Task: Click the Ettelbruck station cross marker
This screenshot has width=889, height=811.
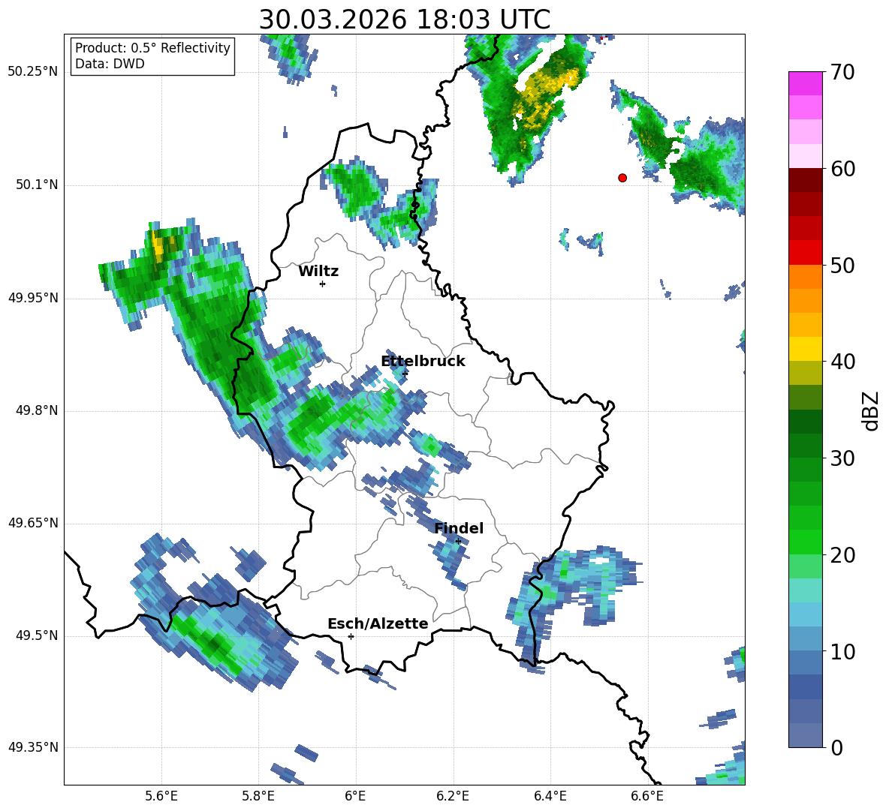Action: pyautogui.click(x=405, y=374)
